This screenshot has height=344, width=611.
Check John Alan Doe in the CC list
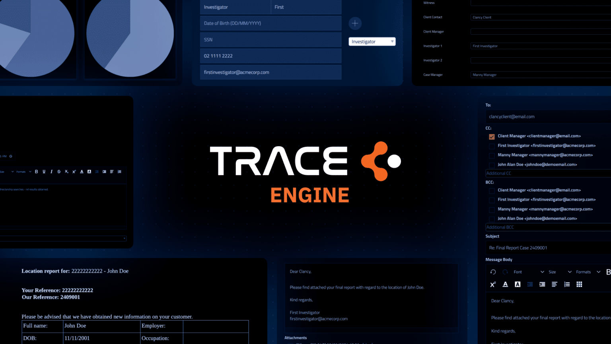[492, 165]
